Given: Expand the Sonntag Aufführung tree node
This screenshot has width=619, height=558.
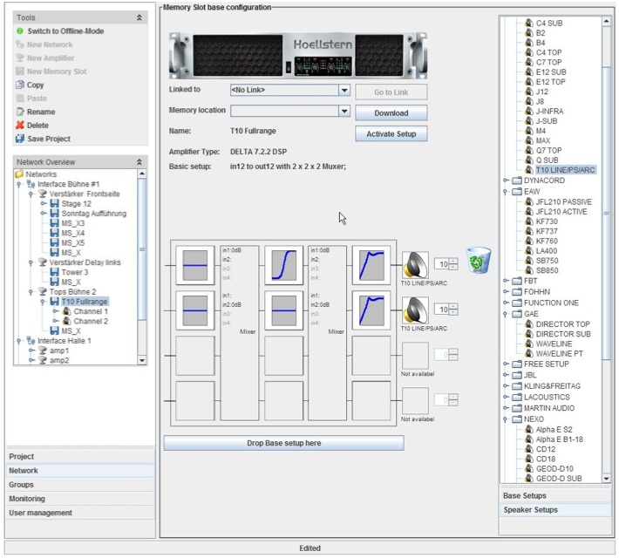Looking at the screenshot, I should pos(43,214).
